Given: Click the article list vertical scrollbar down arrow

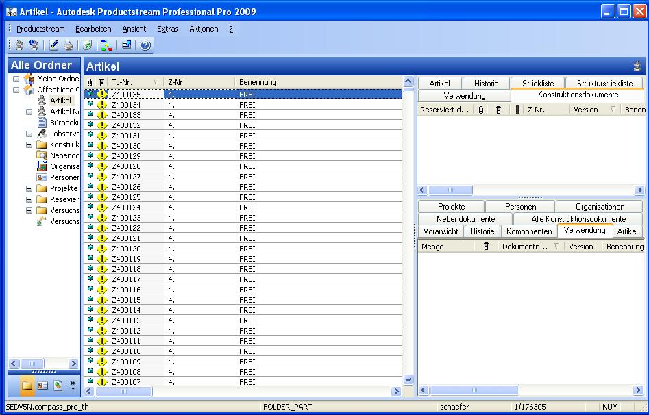Looking at the screenshot, I should tap(408, 379).
